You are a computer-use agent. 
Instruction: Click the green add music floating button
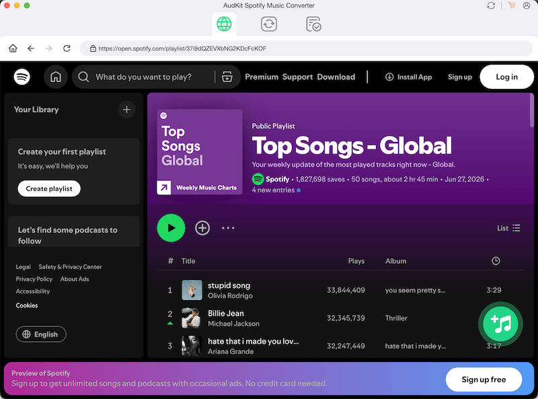tap(500, 324)
